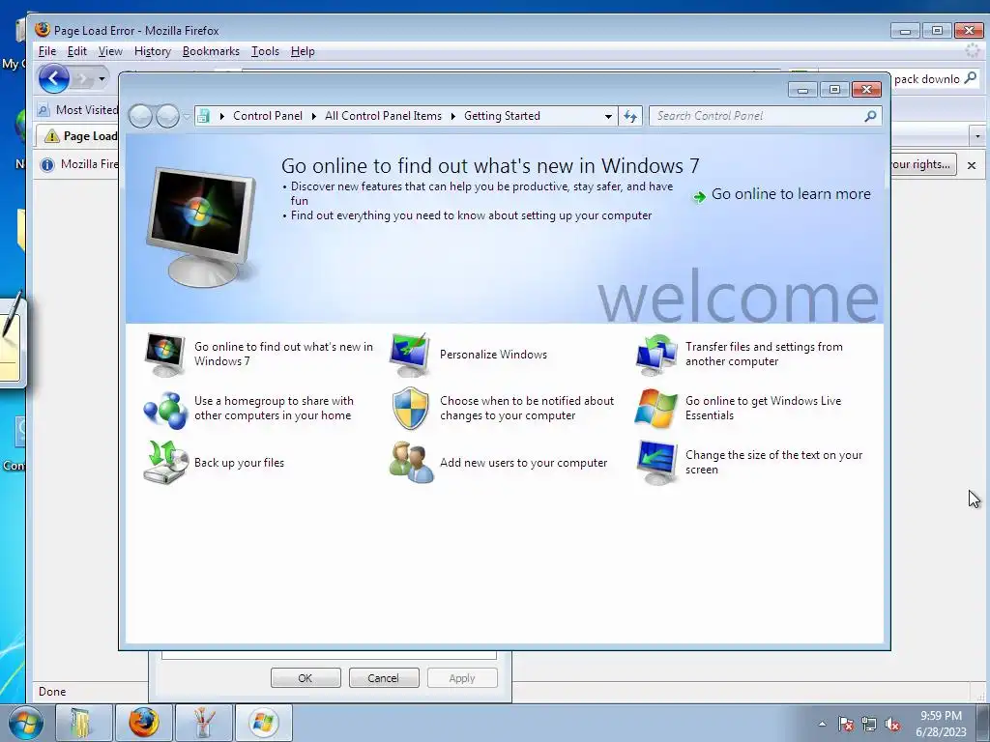Click Go online to learn more

pyautogui.click(x=782, y=194)
